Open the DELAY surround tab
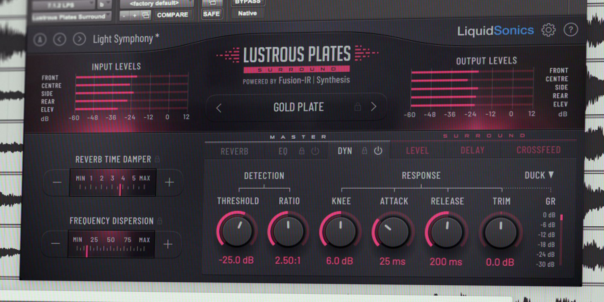This screenshot has height=302, width=604. pyautogui.click(x=473, y=150)
